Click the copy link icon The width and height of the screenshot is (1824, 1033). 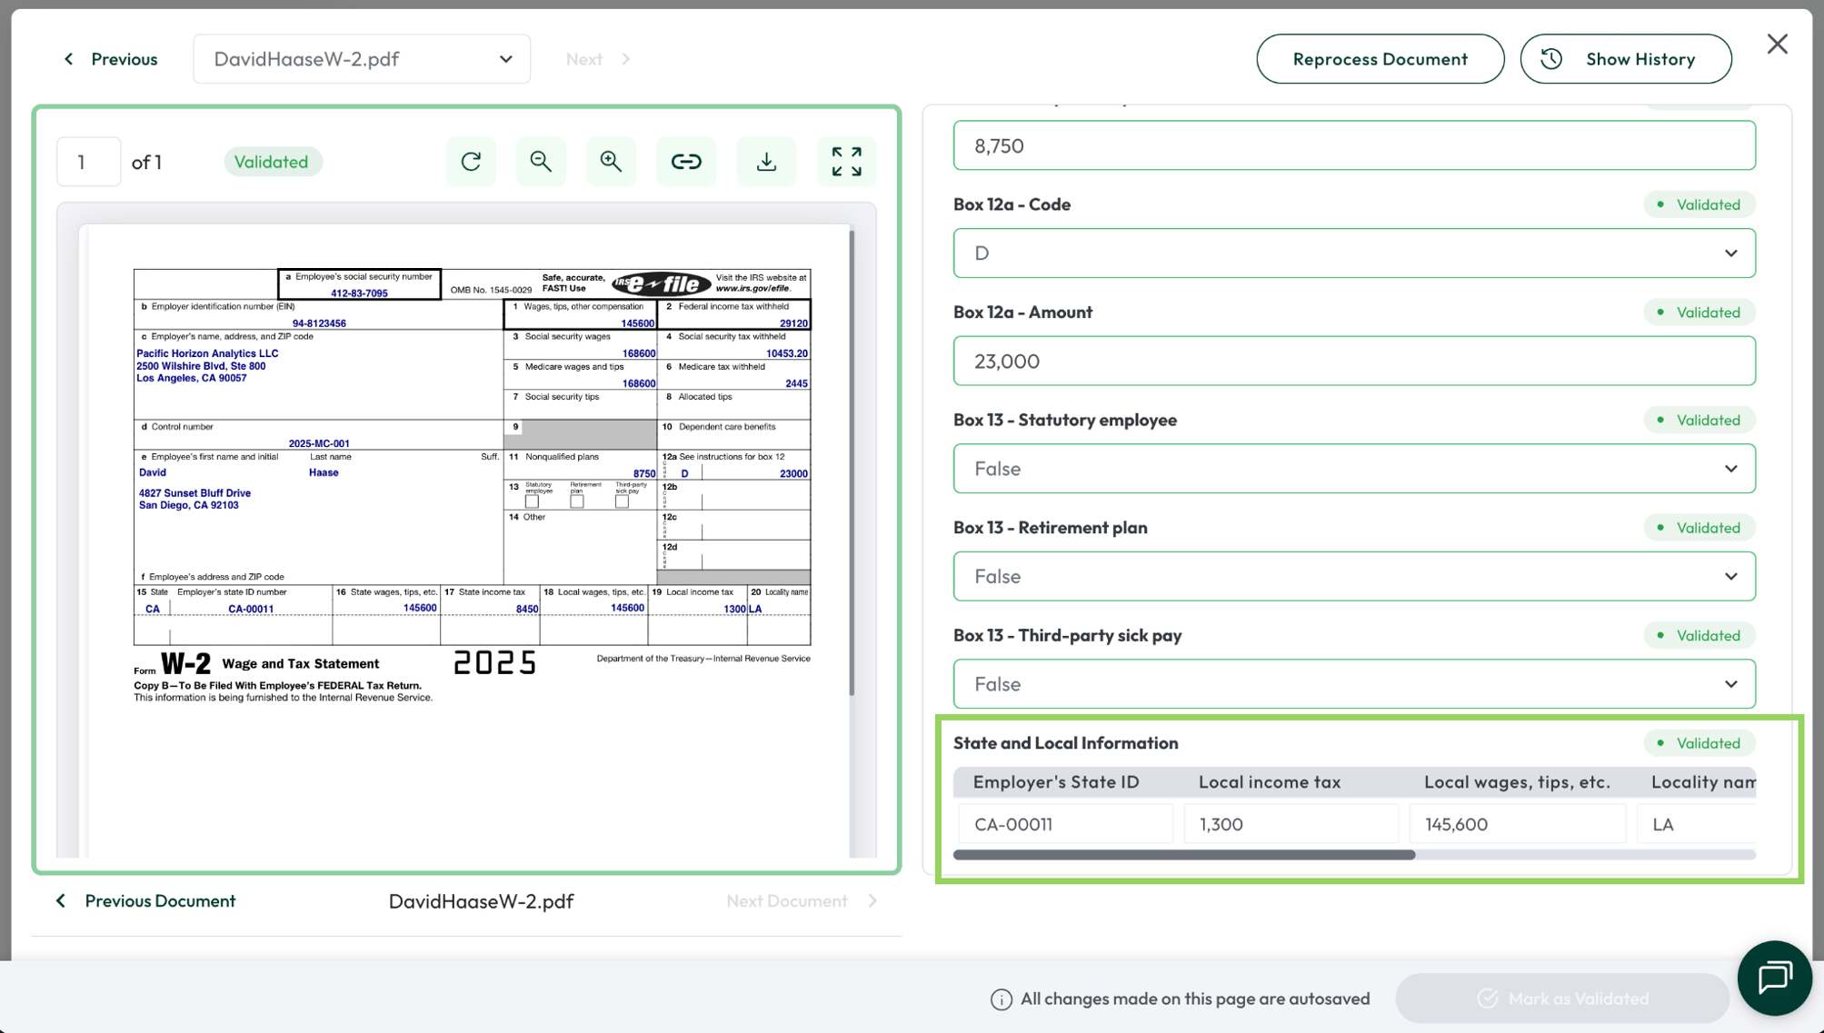click(x=686, y=162)
